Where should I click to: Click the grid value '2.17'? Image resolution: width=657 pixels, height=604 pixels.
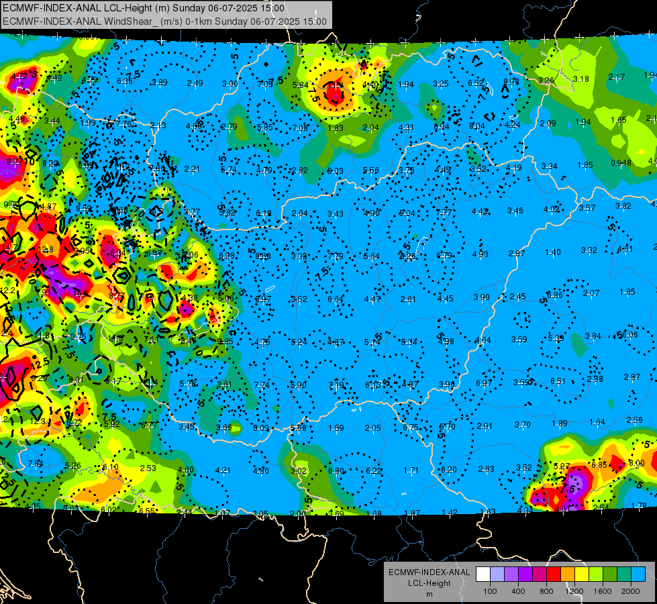point(616,77)
